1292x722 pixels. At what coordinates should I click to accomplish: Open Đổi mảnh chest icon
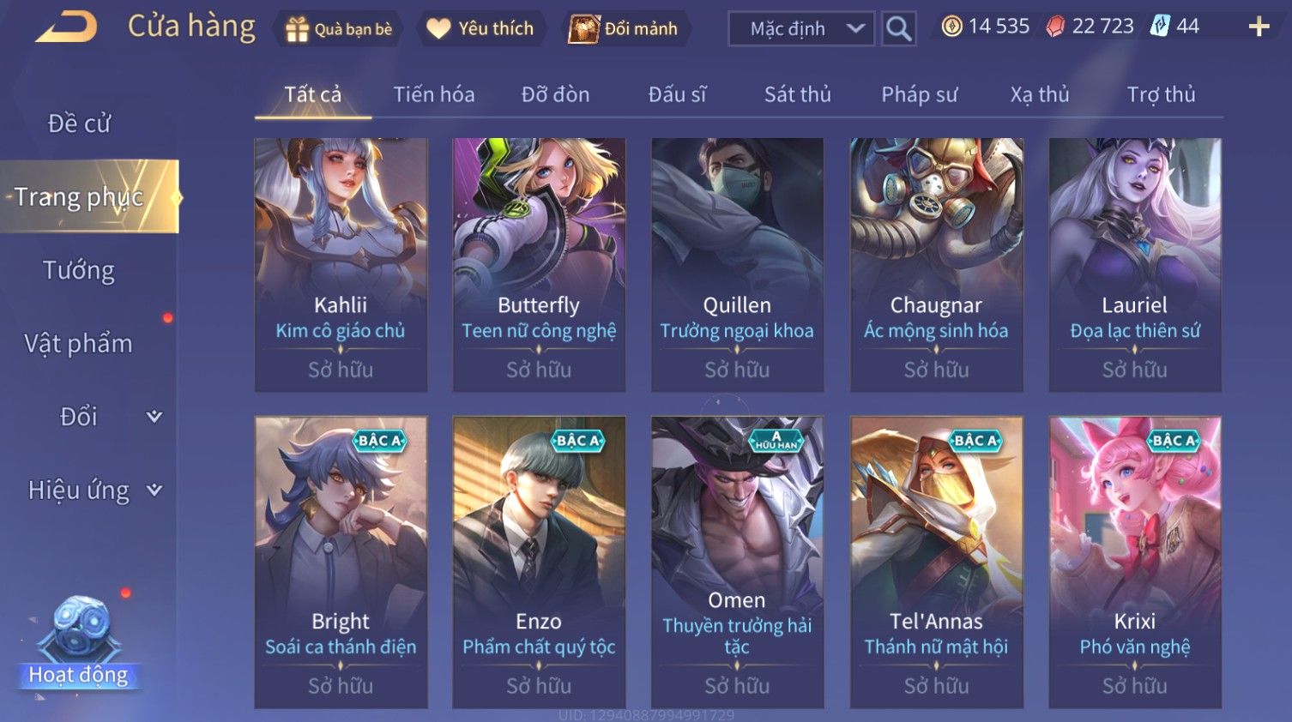pyautogui.click(x=583, y=29)
